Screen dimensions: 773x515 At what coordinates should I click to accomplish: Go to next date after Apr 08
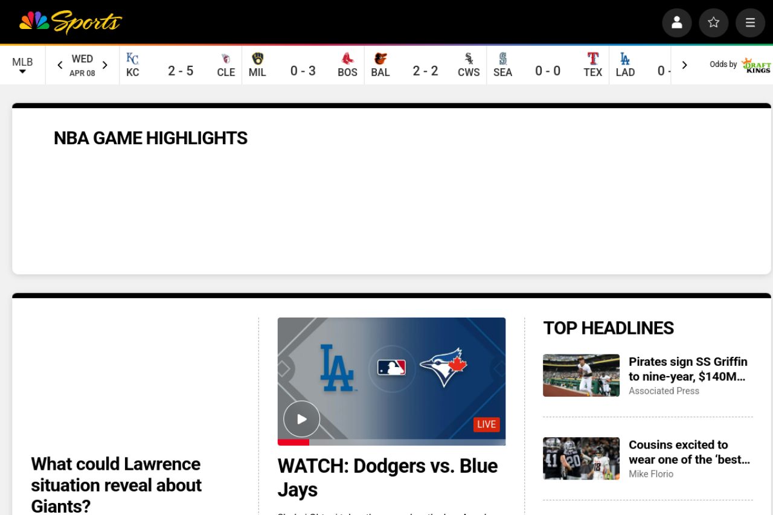[105, 65]
